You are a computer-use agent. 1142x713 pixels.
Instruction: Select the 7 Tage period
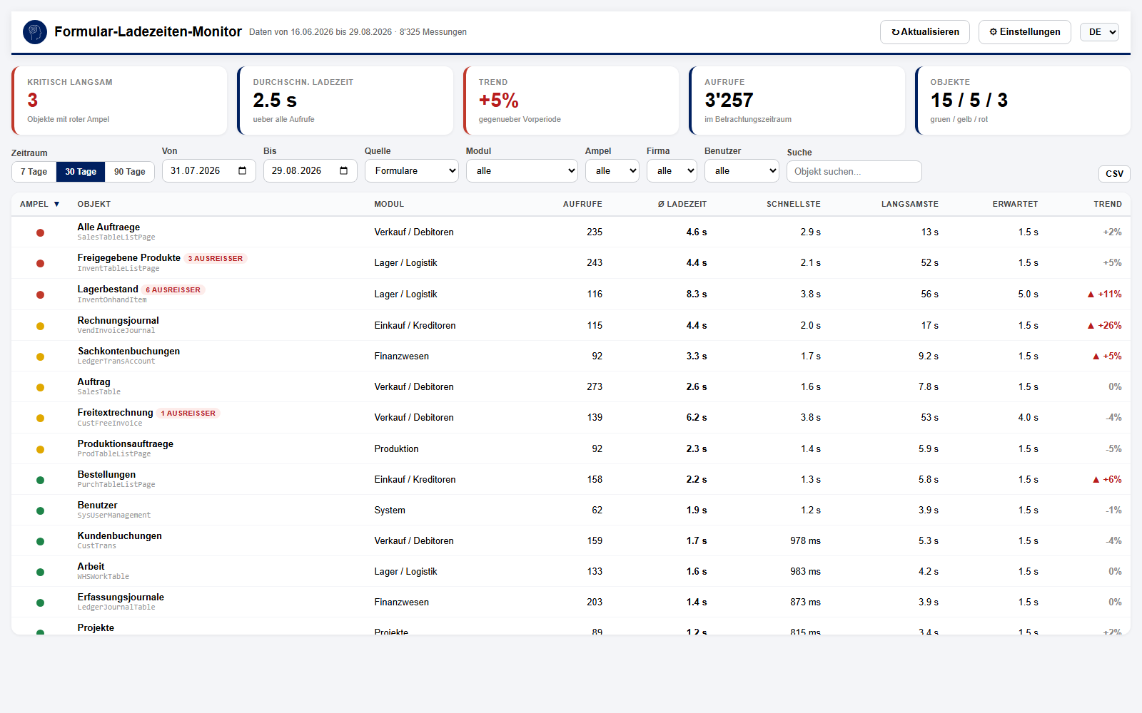34,172
